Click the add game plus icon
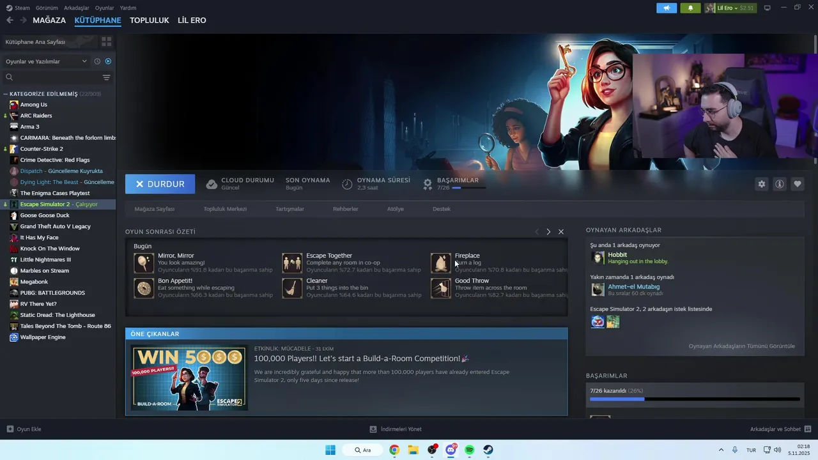 click(x=10, y=429)
